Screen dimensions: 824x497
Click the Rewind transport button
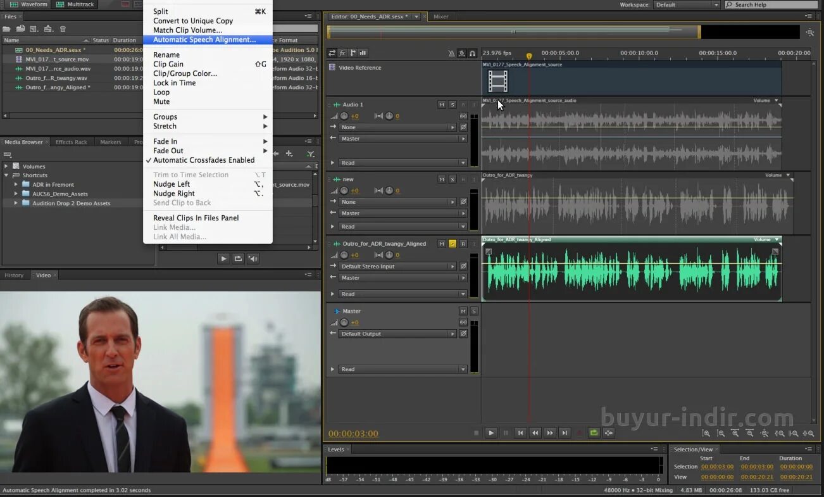pyautogui.click(x=535, y=433)
